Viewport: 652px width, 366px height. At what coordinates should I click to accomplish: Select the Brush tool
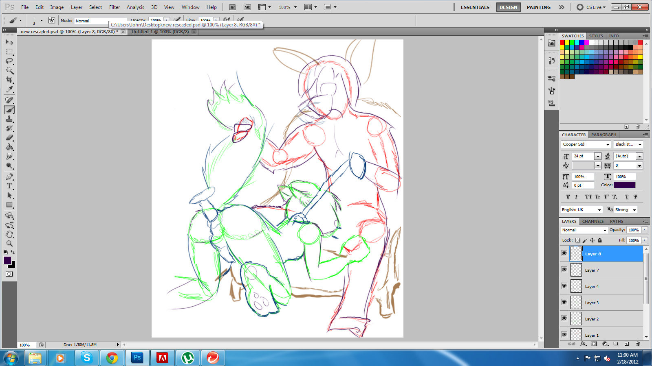9,109
